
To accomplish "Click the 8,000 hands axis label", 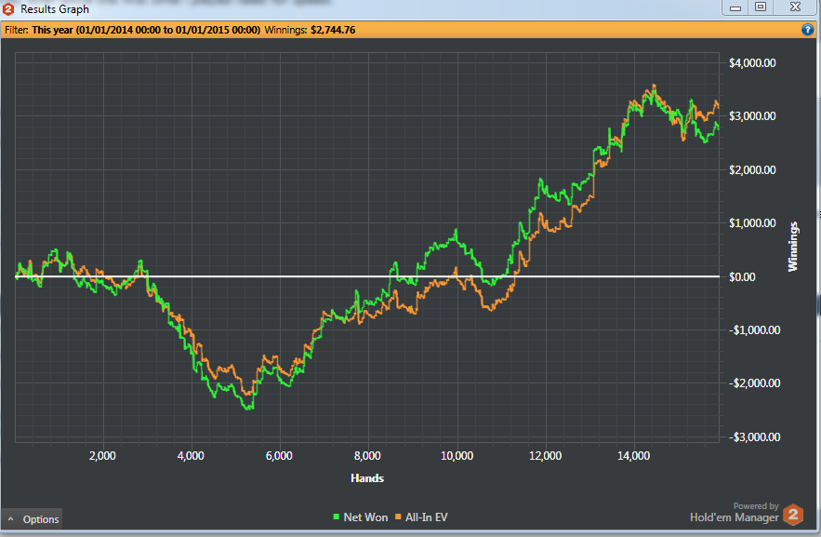I will click(367, 456).
